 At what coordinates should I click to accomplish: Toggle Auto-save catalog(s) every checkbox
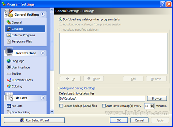coord(104,106)
